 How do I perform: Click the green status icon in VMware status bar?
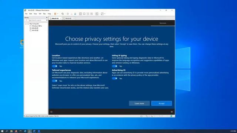coord(171,116)
